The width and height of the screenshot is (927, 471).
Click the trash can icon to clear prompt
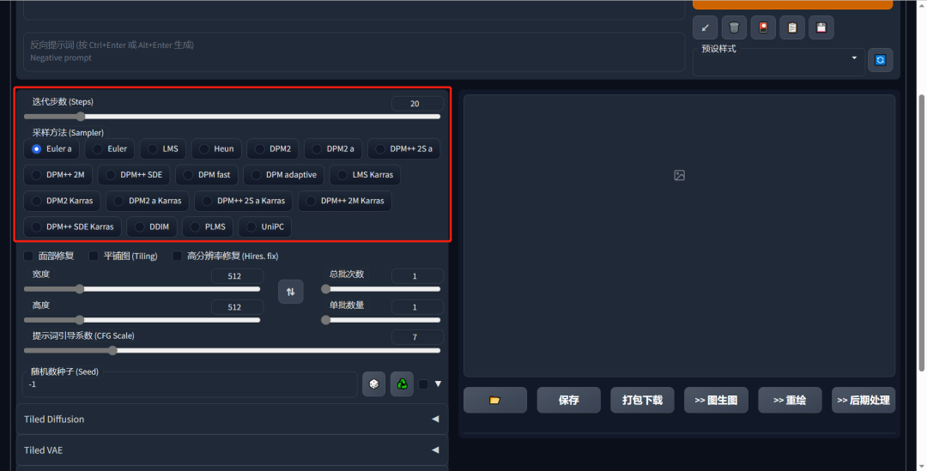[x=734, y=27]
